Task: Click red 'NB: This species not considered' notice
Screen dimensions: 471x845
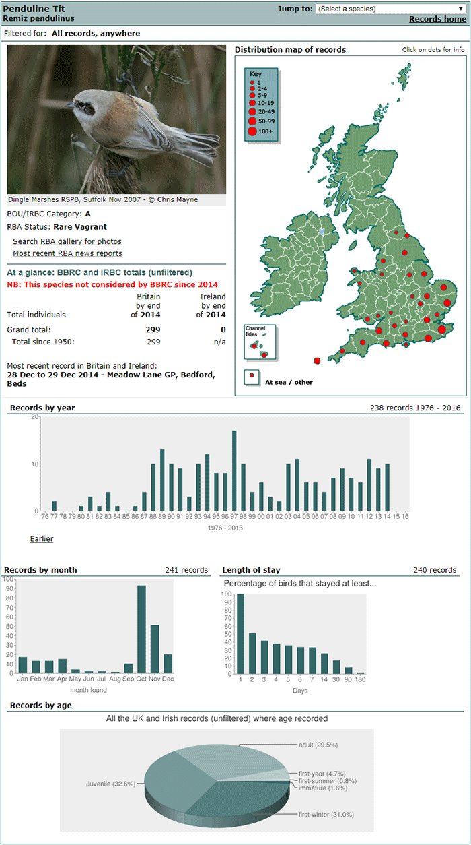Action: click(112, 284)
